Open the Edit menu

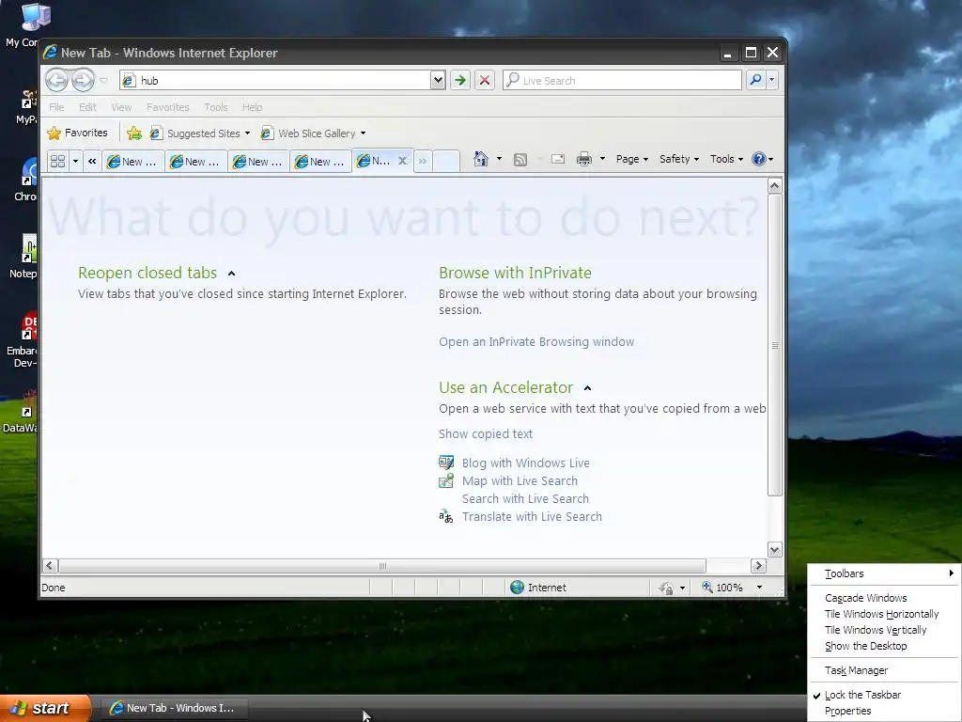(87, 107)
